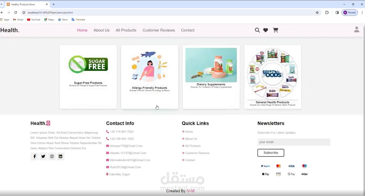Open the Maps bookmark

49,20
